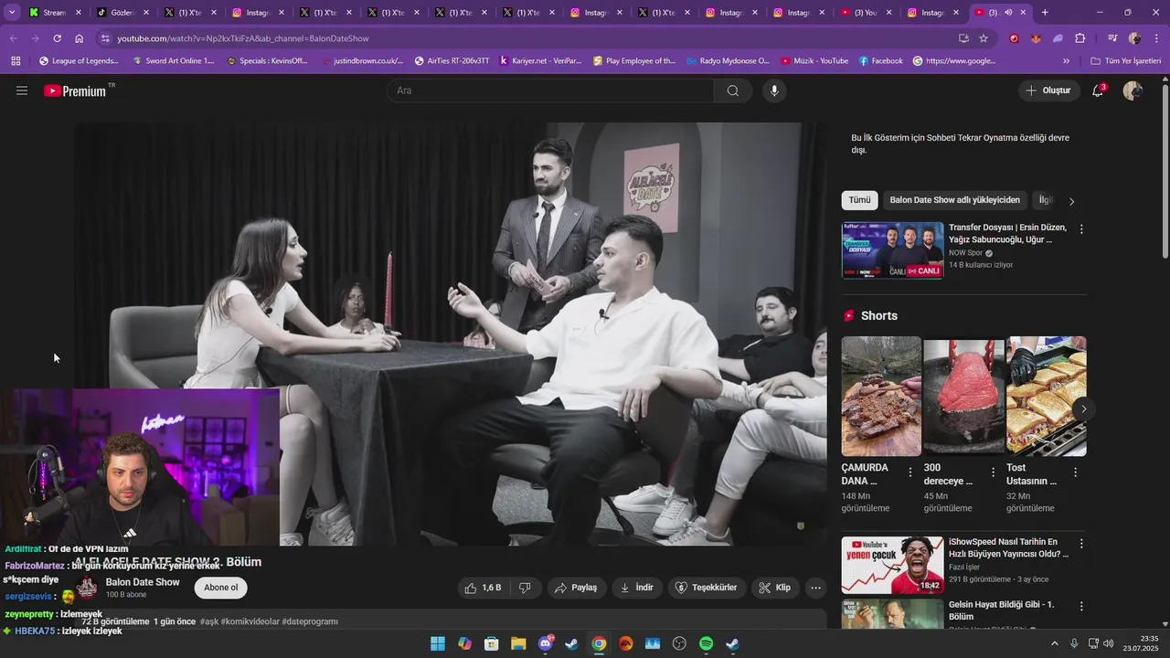Open the Müzik - YouTube bookmark
Screen dimensions: 1170x658
point(814,61)
